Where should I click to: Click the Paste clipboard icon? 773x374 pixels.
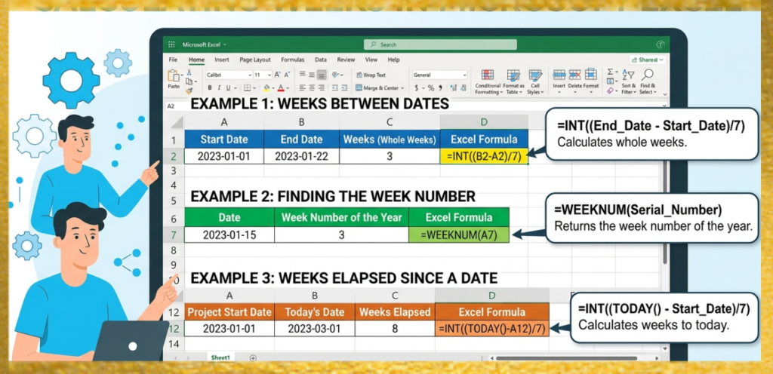coord(174,76)
